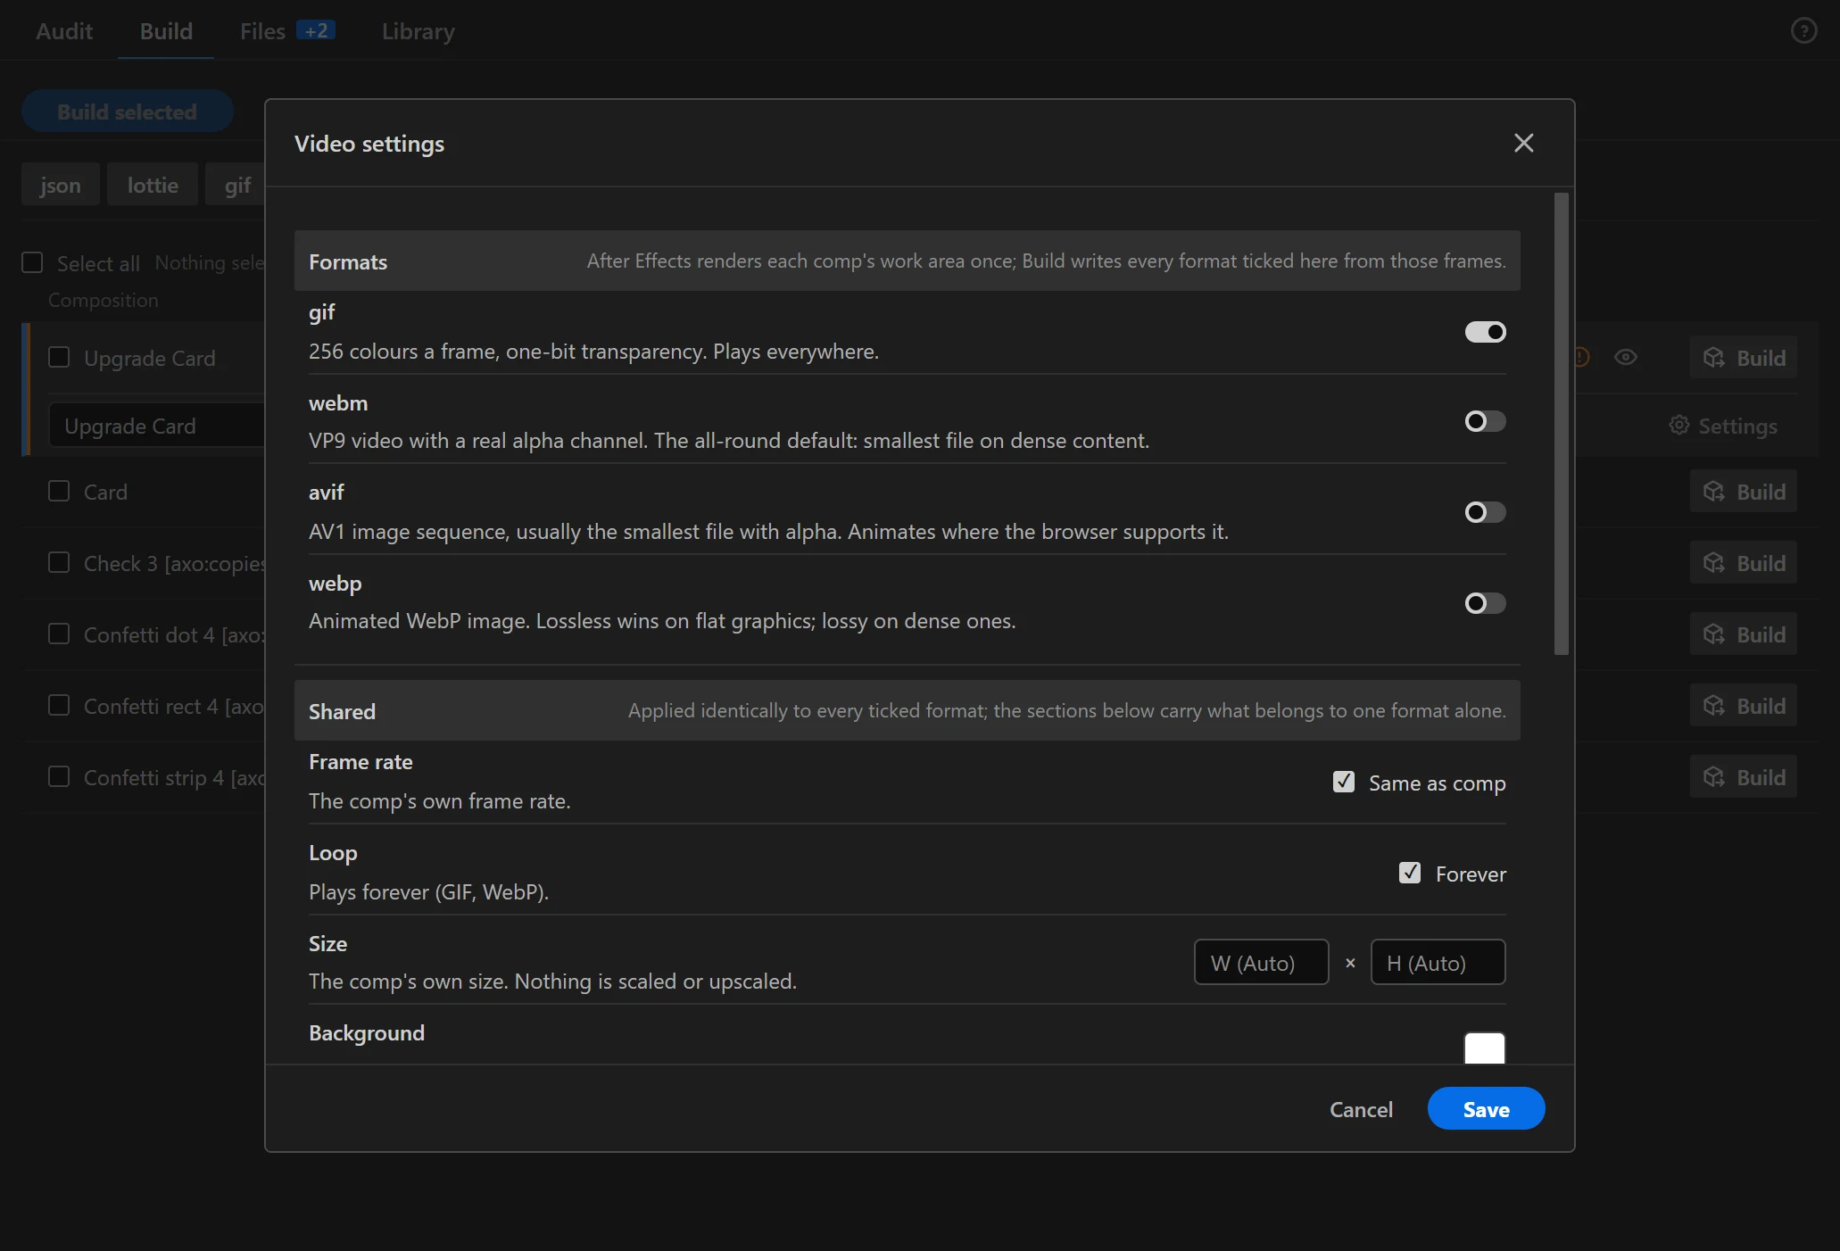Tick the Confetti dot 4 checkbox
1840x1251 pixels.
pyautogui.click(x=59, y=634)
